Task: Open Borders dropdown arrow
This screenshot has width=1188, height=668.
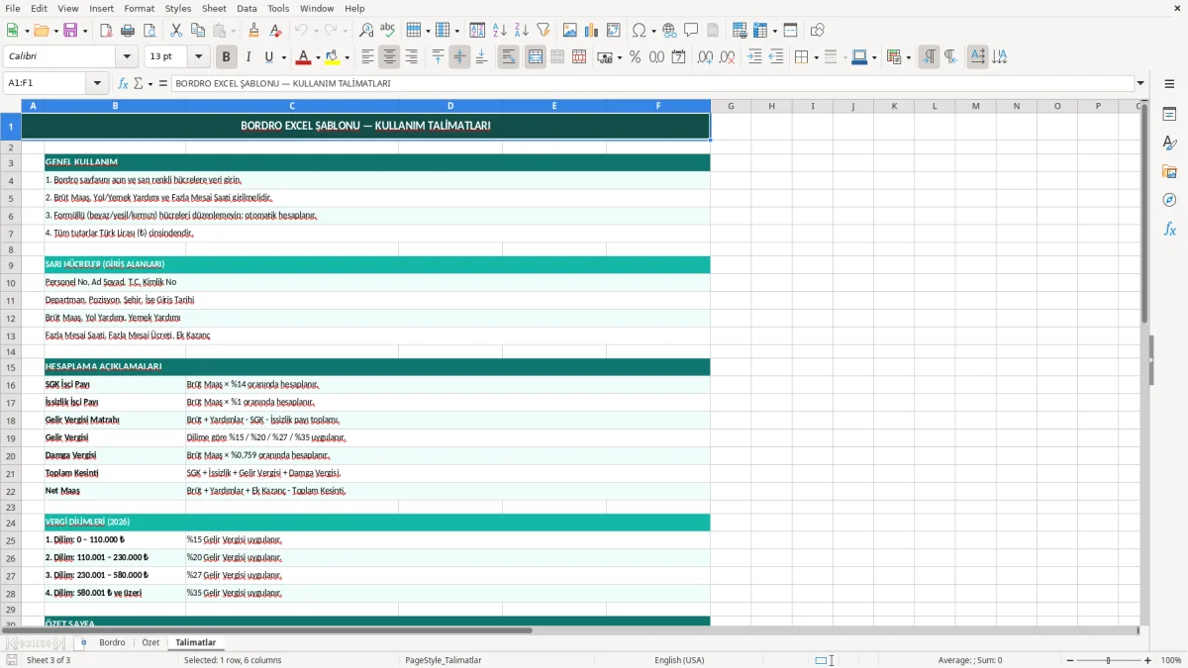Action: [816, 57]
